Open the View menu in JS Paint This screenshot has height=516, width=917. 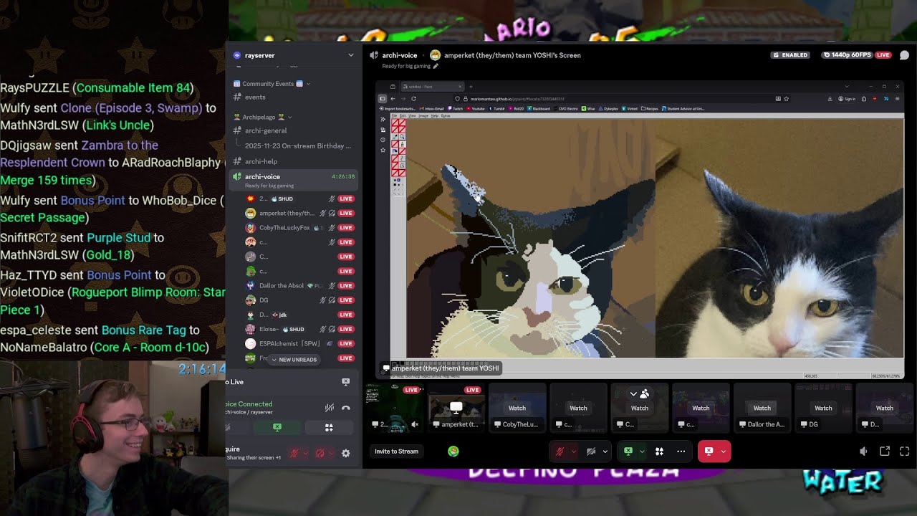pos(411,115)
